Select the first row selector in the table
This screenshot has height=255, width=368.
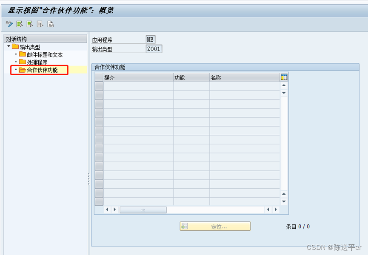(99, 85)
